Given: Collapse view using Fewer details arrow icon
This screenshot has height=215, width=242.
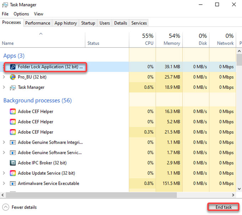Looking at the screenshot, I should tap(6, 207).
